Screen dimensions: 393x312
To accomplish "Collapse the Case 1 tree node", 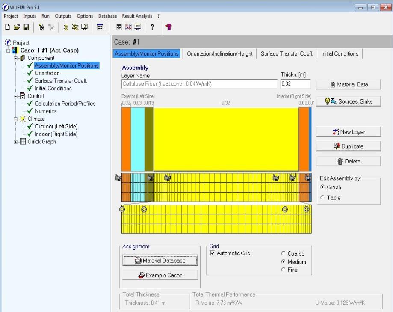I will (8, 51).
